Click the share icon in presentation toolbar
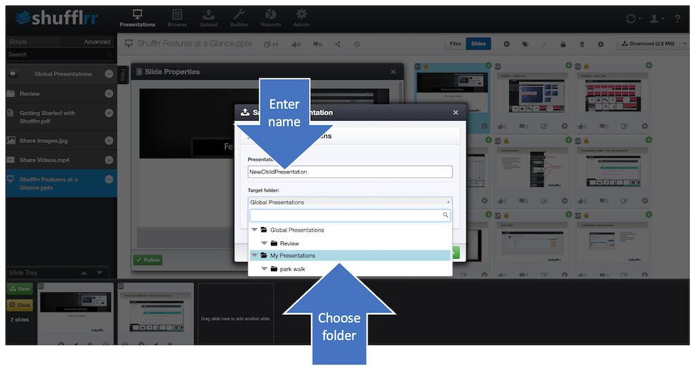The height and width of the screenshot is (369, 691). [338, 44]
